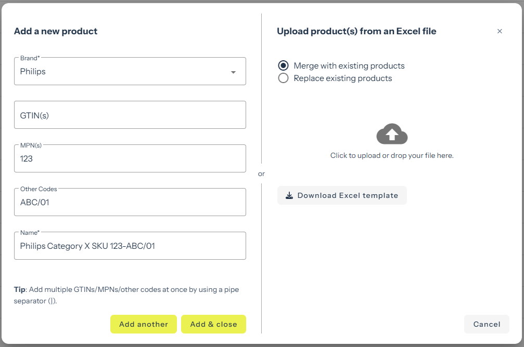Click the download arrow icon beside Excel template
Viewport: 524px width, 347px height.
coord(289,196)
